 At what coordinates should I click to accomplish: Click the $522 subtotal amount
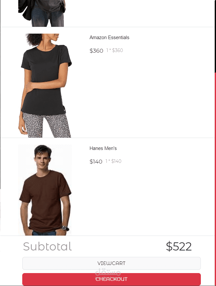(179, 247)
